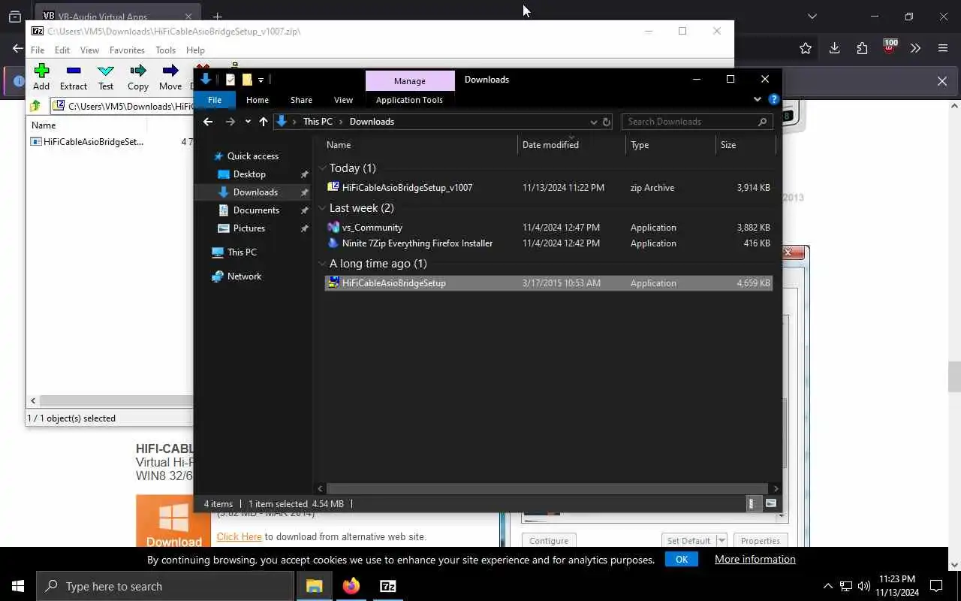Click New folder icon in Explorer title bar

pyautogui.click(x=246, y=79)
